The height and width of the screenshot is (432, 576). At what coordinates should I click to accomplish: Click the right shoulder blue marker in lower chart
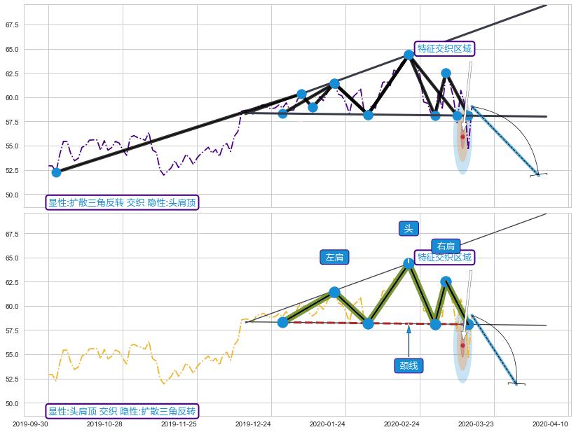[x=446, y=281]
